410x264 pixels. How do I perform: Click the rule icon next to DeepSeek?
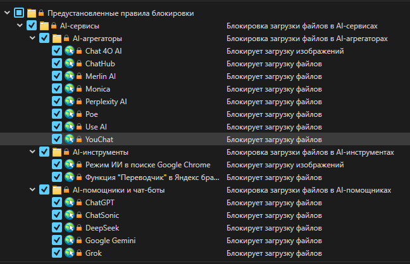pyautogui.click(x=70, y=228)
